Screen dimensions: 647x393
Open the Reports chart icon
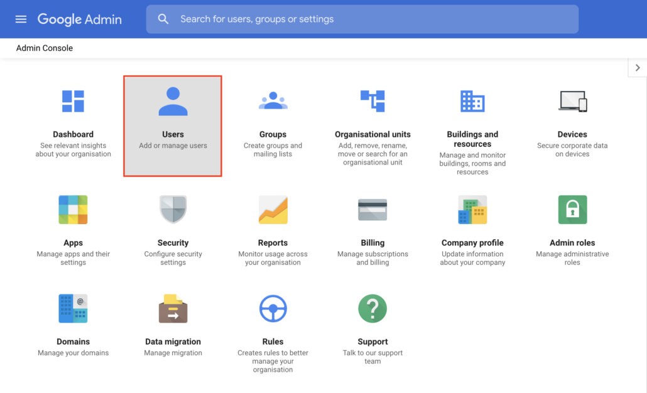[x=273, y=210]
